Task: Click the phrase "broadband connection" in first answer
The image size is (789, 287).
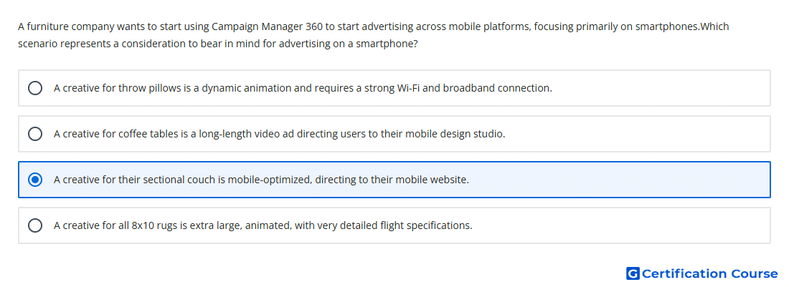Action: (496, 88)
